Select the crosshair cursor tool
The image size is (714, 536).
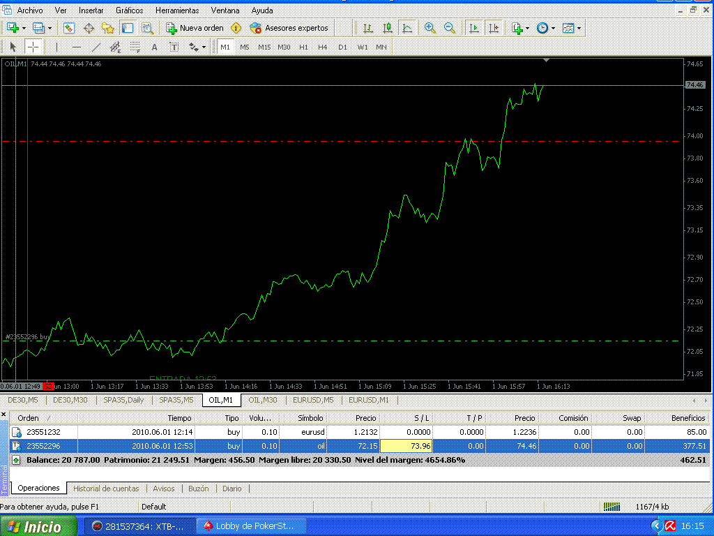point(33,47)
